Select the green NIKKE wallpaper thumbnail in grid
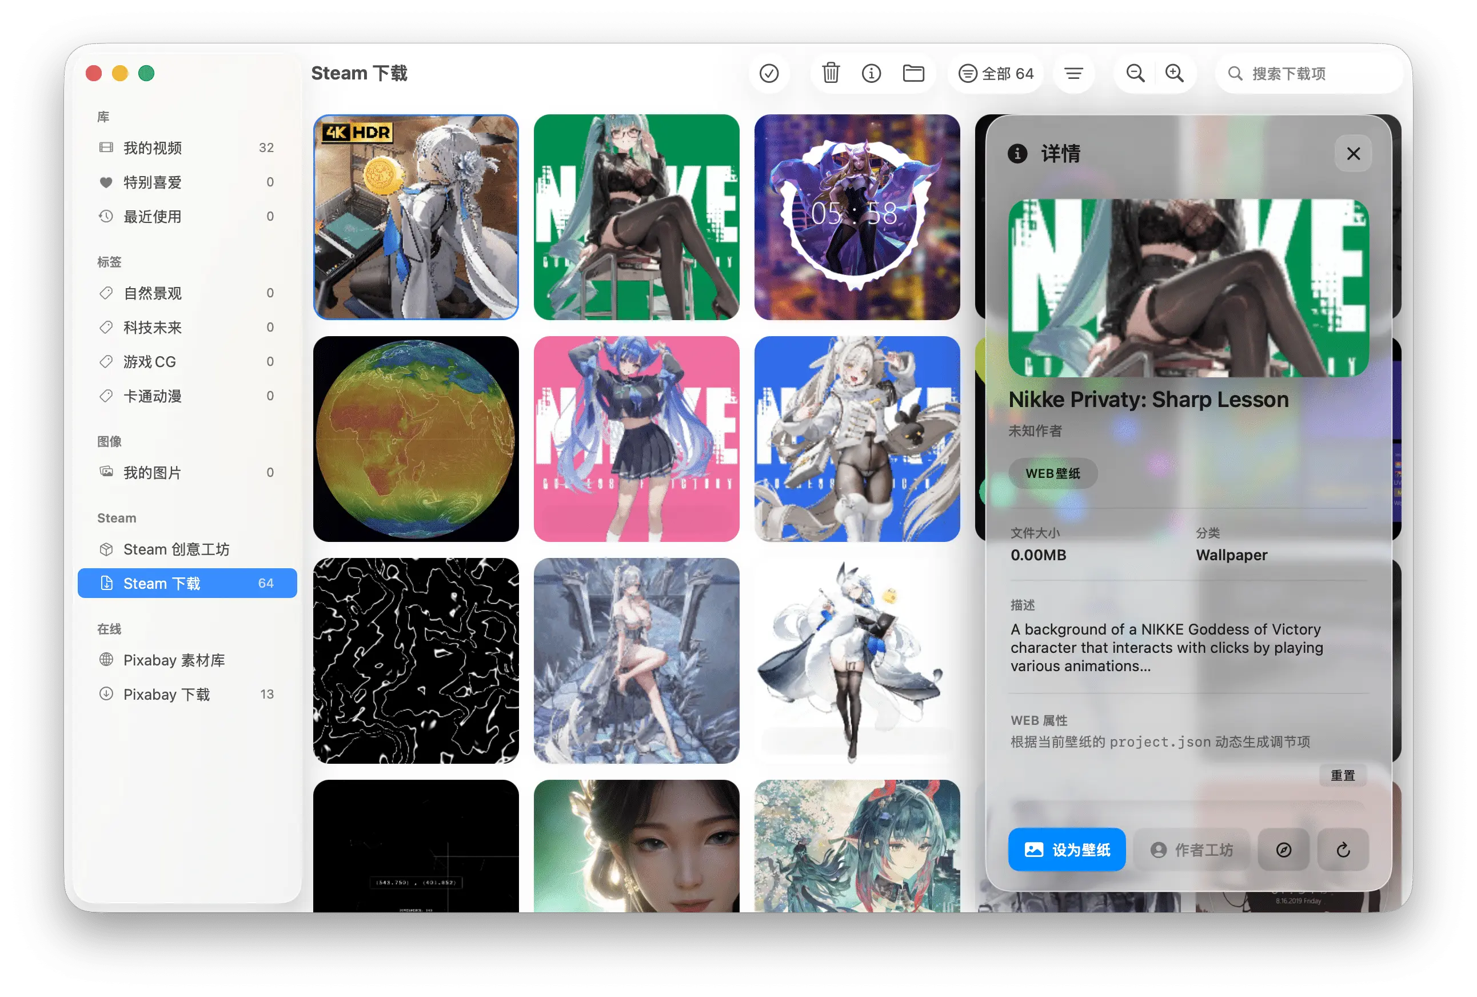1477x997 pixels. pos(636,217)
